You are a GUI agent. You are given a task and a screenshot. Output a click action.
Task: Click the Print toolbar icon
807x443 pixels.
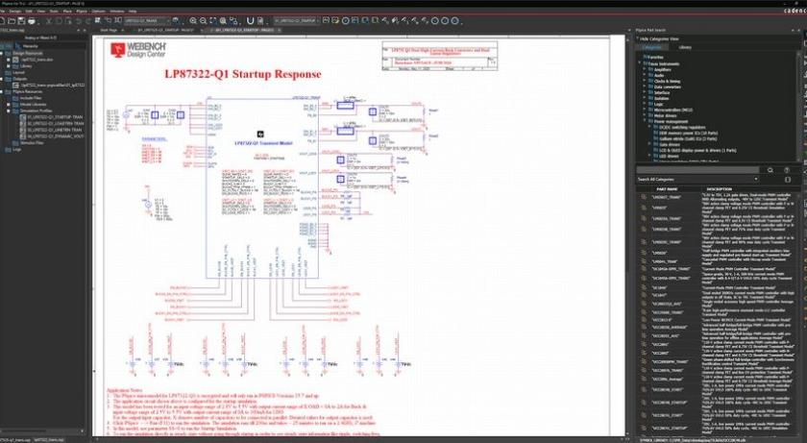point(32,20)
